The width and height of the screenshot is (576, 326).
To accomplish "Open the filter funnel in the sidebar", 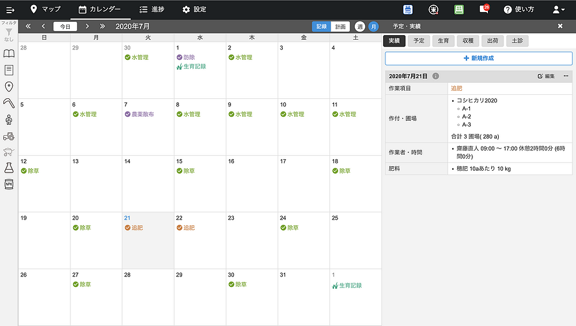I will tap(9, 33).
